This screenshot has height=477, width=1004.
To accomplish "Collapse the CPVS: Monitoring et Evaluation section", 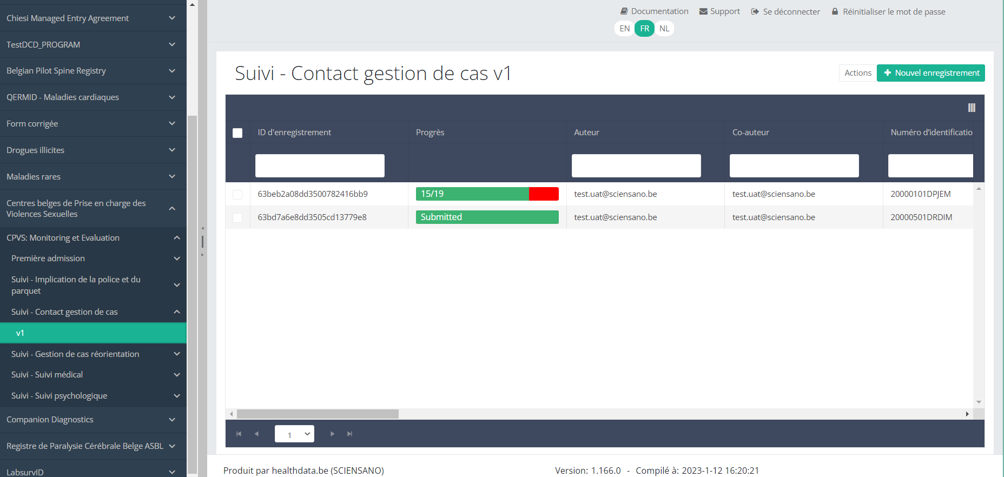I will [176, 238].
